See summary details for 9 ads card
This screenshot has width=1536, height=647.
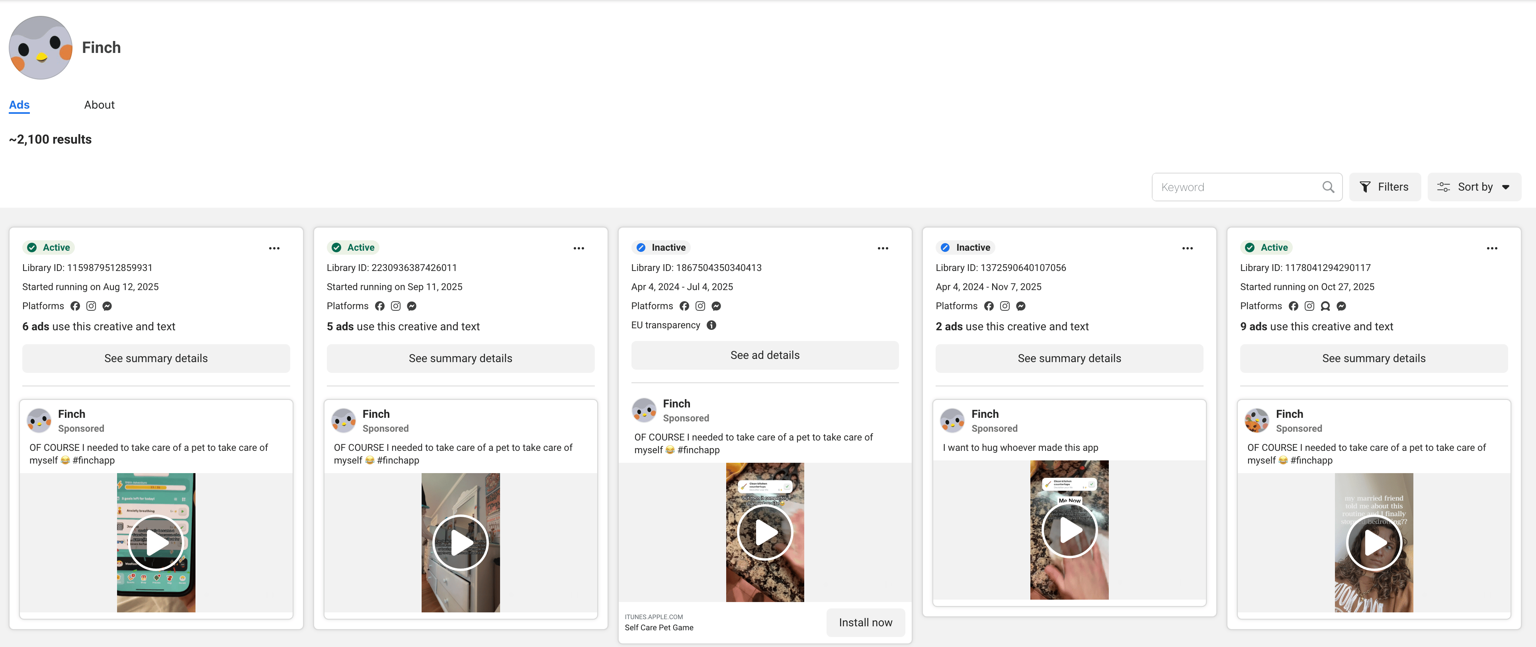tap(1373, 358)
